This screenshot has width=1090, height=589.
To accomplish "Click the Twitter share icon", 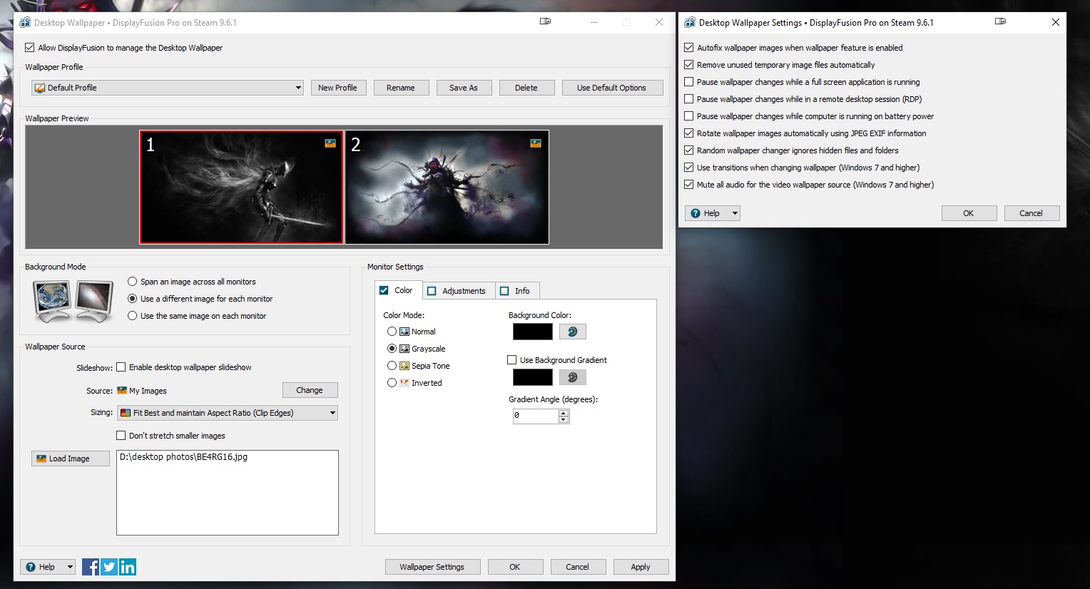I will coord(109,567).
